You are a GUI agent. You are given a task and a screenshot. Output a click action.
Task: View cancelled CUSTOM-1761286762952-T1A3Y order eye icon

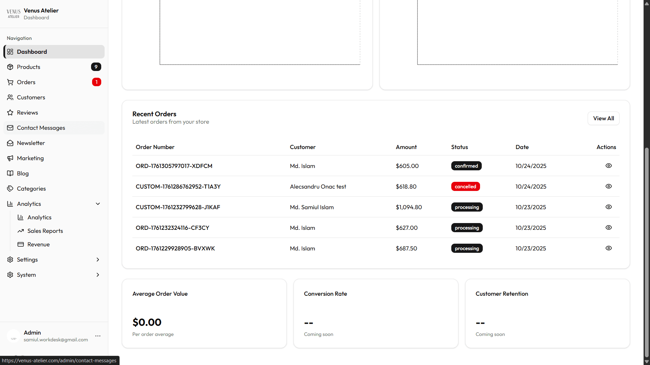tap(608, 186)
